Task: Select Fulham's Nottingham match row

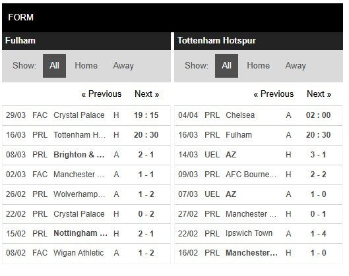Action: click(86, 234)
